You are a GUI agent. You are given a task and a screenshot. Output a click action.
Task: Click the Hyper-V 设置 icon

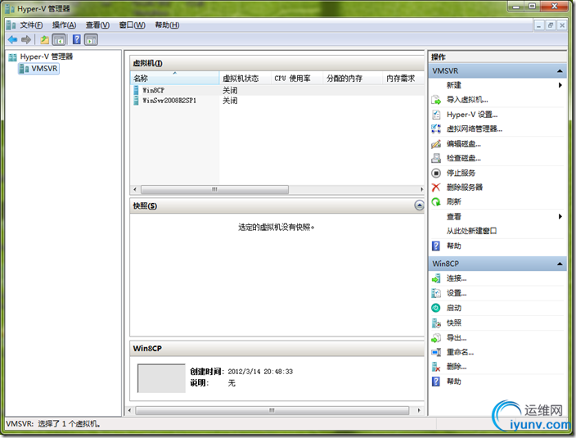(x=436, y=115)
